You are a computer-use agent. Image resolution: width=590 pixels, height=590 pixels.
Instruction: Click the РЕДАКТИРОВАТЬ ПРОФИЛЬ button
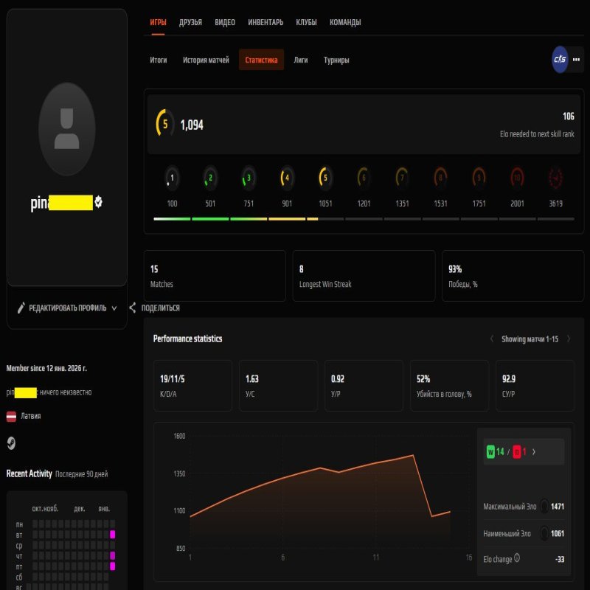(66, 309)
